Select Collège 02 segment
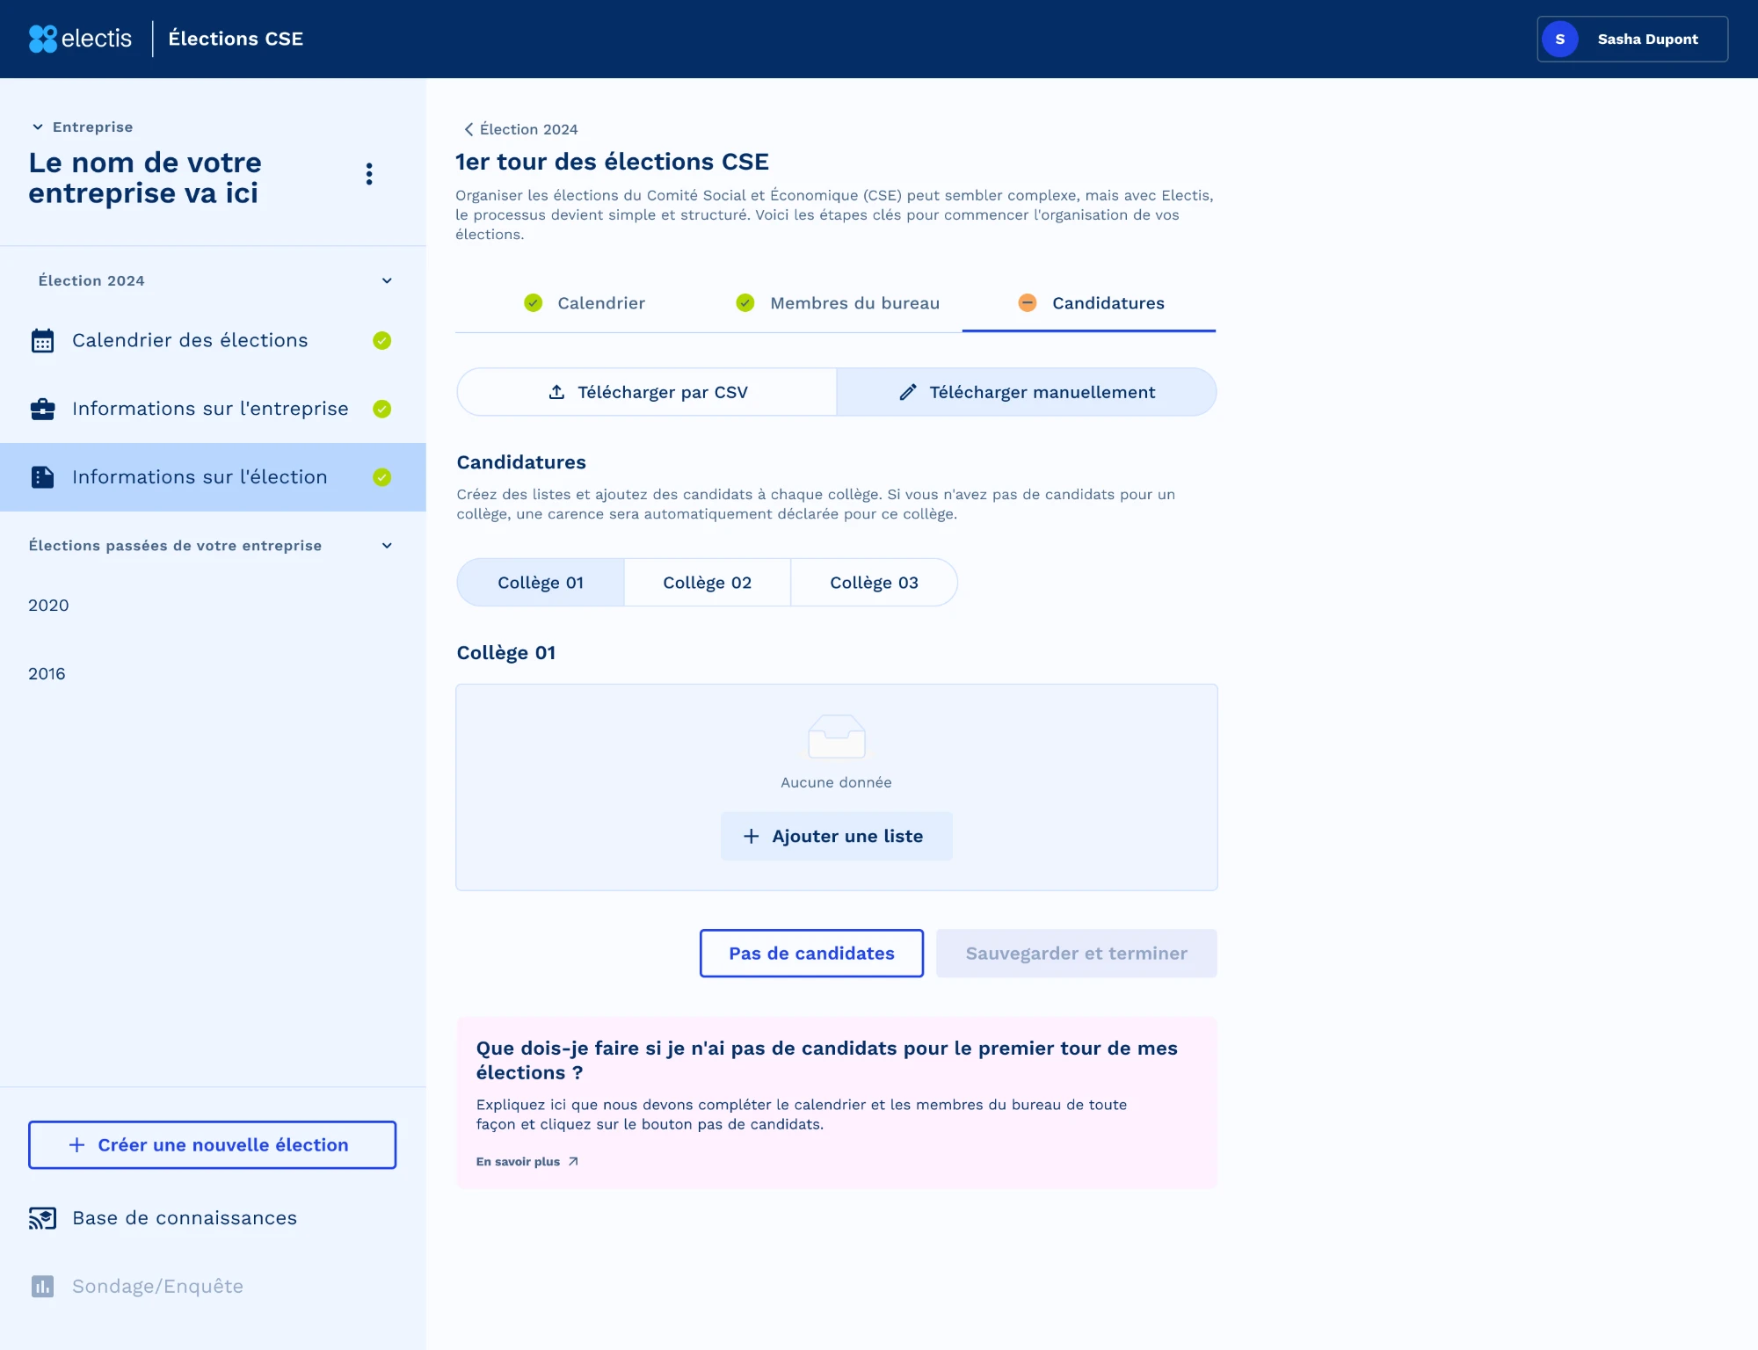 708,583
